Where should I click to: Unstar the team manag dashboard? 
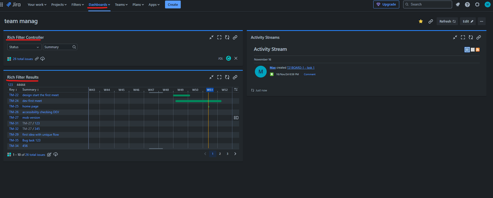[420, 21]
